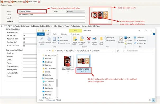Click TEMPLATE in address breadcrumb
160x104 pixels.
(70, 51)
